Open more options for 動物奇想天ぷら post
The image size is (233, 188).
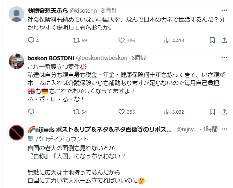click(x=224, y=10)
